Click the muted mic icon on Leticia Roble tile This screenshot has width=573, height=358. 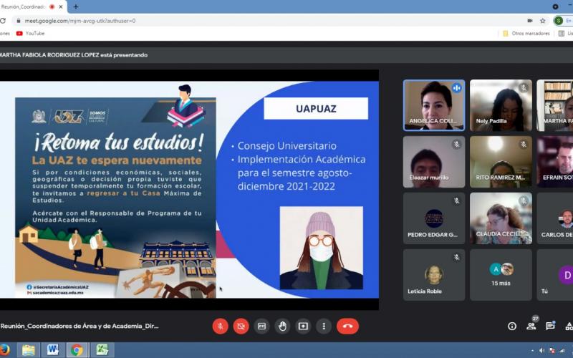click(x=456, y=257)
